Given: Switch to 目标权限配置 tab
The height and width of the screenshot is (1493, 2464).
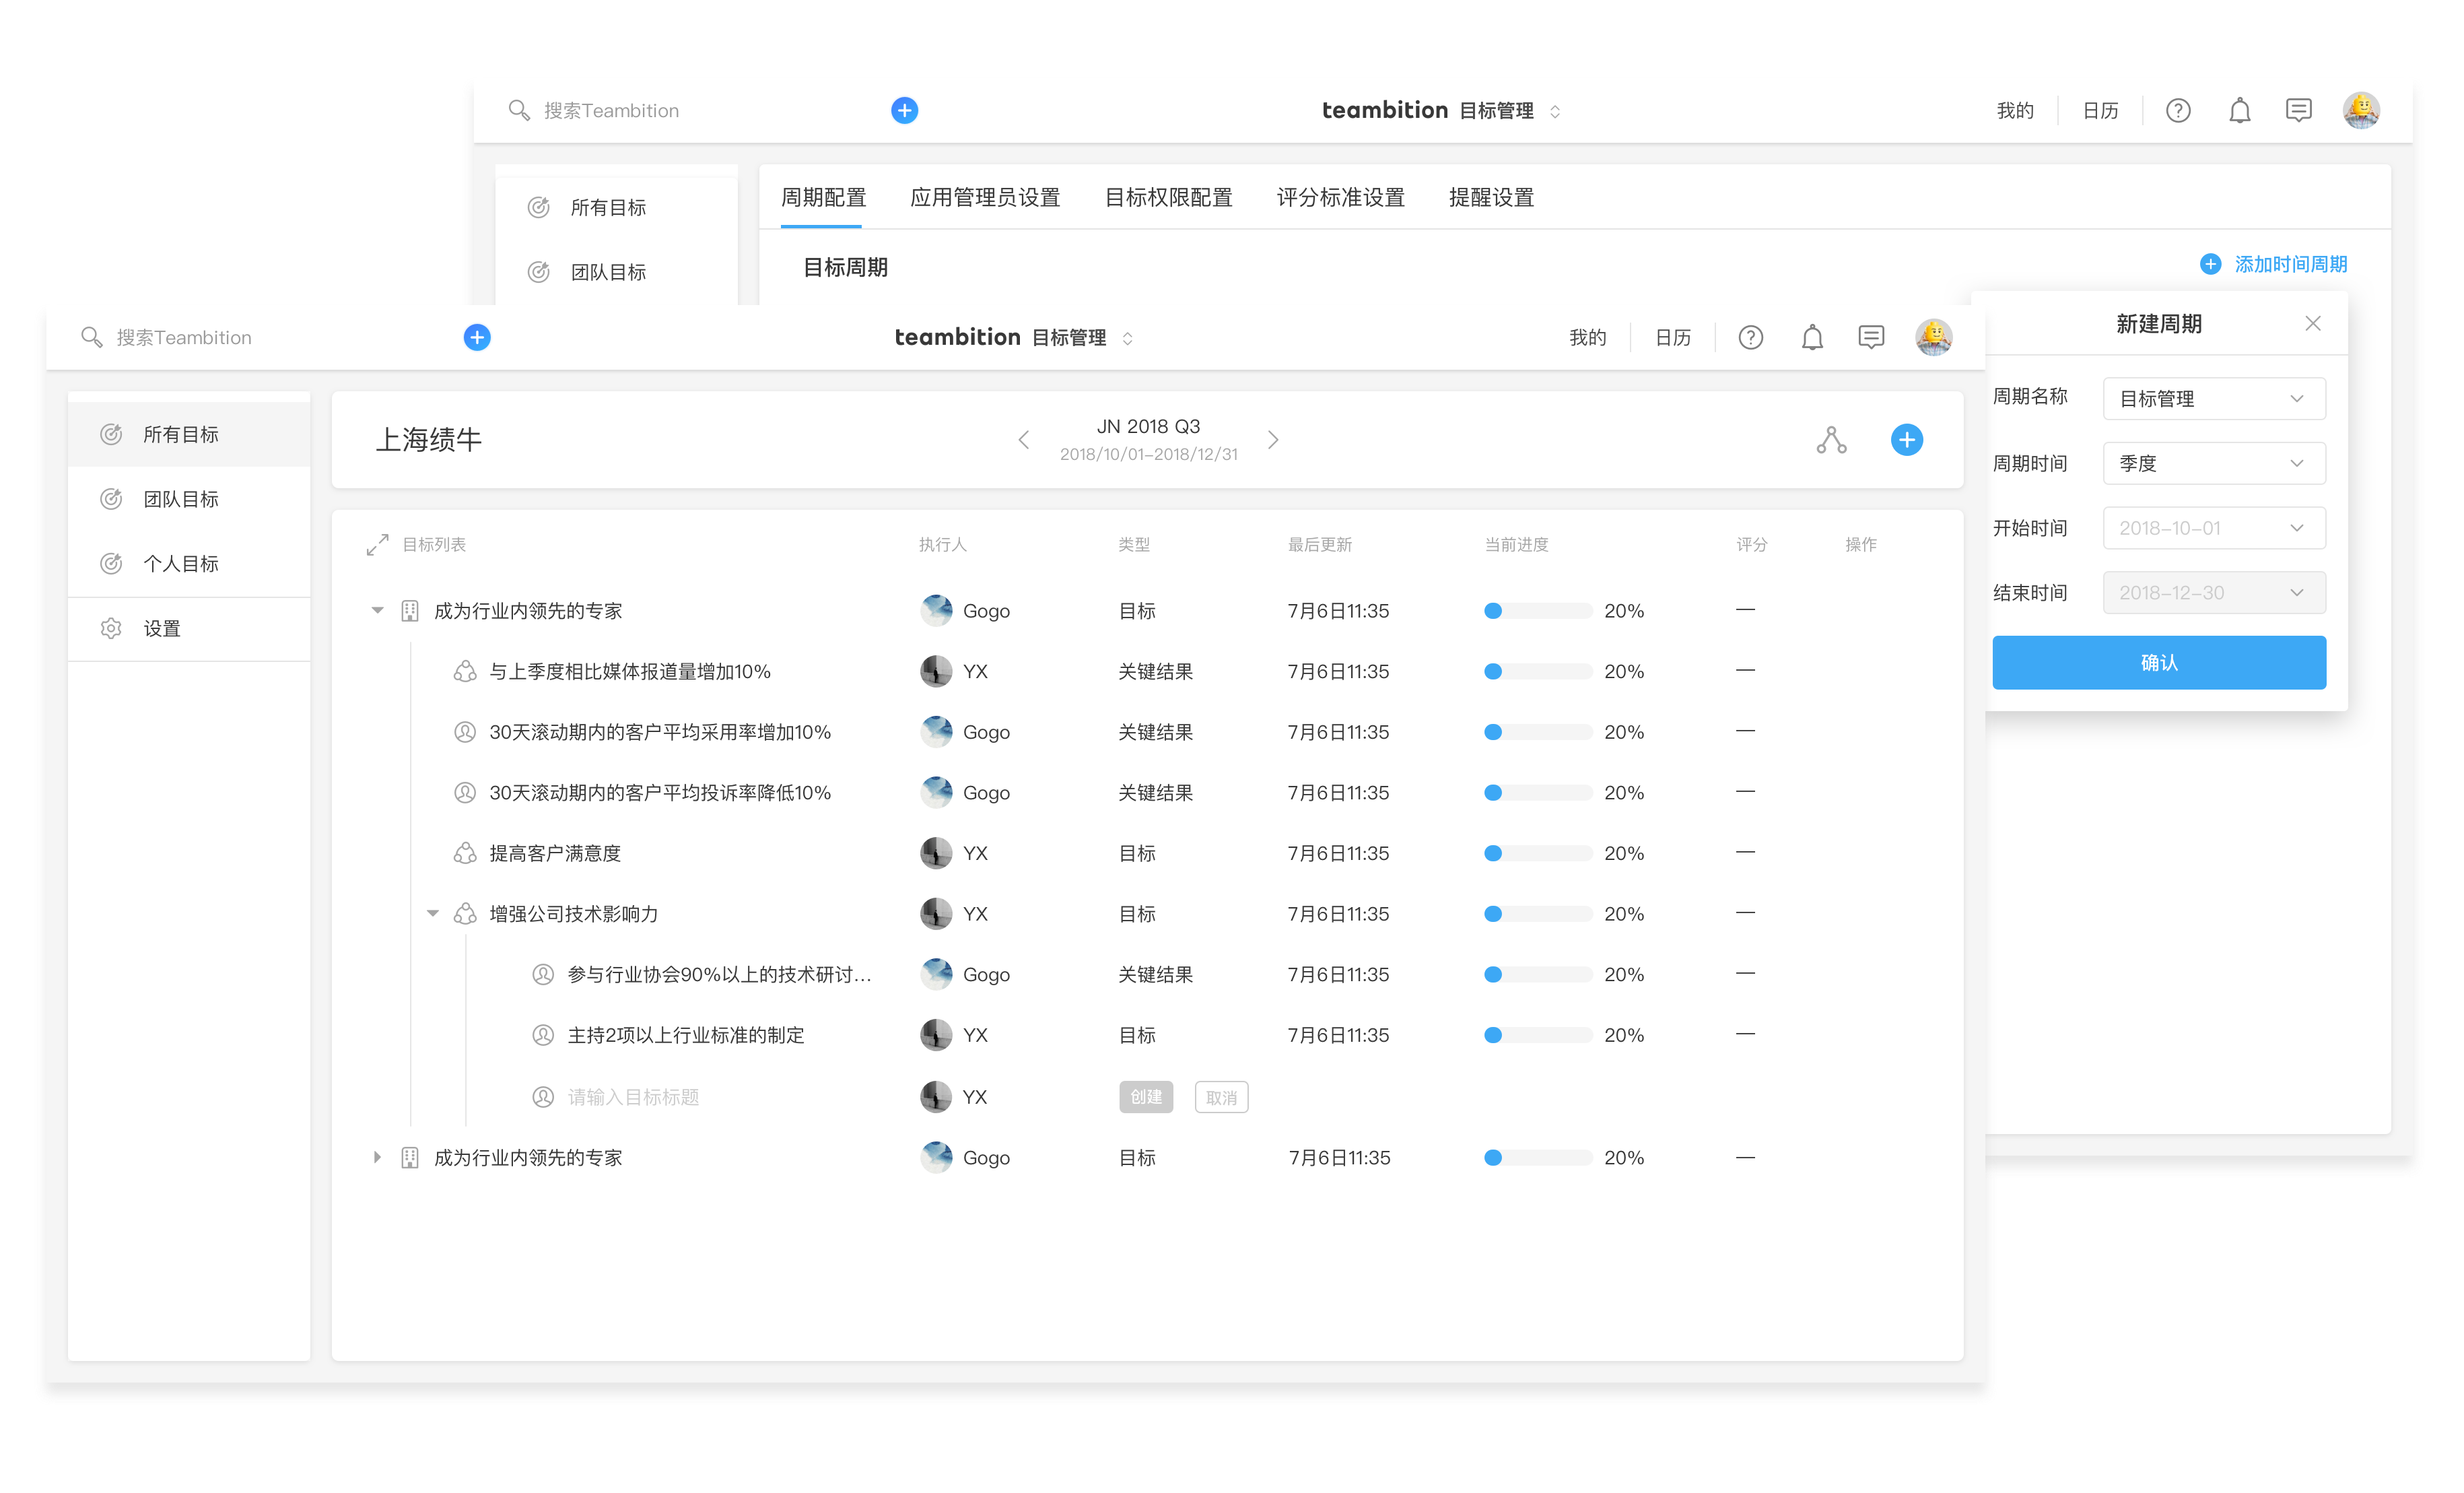Looking at the screenshot, I should [1168, 198].
